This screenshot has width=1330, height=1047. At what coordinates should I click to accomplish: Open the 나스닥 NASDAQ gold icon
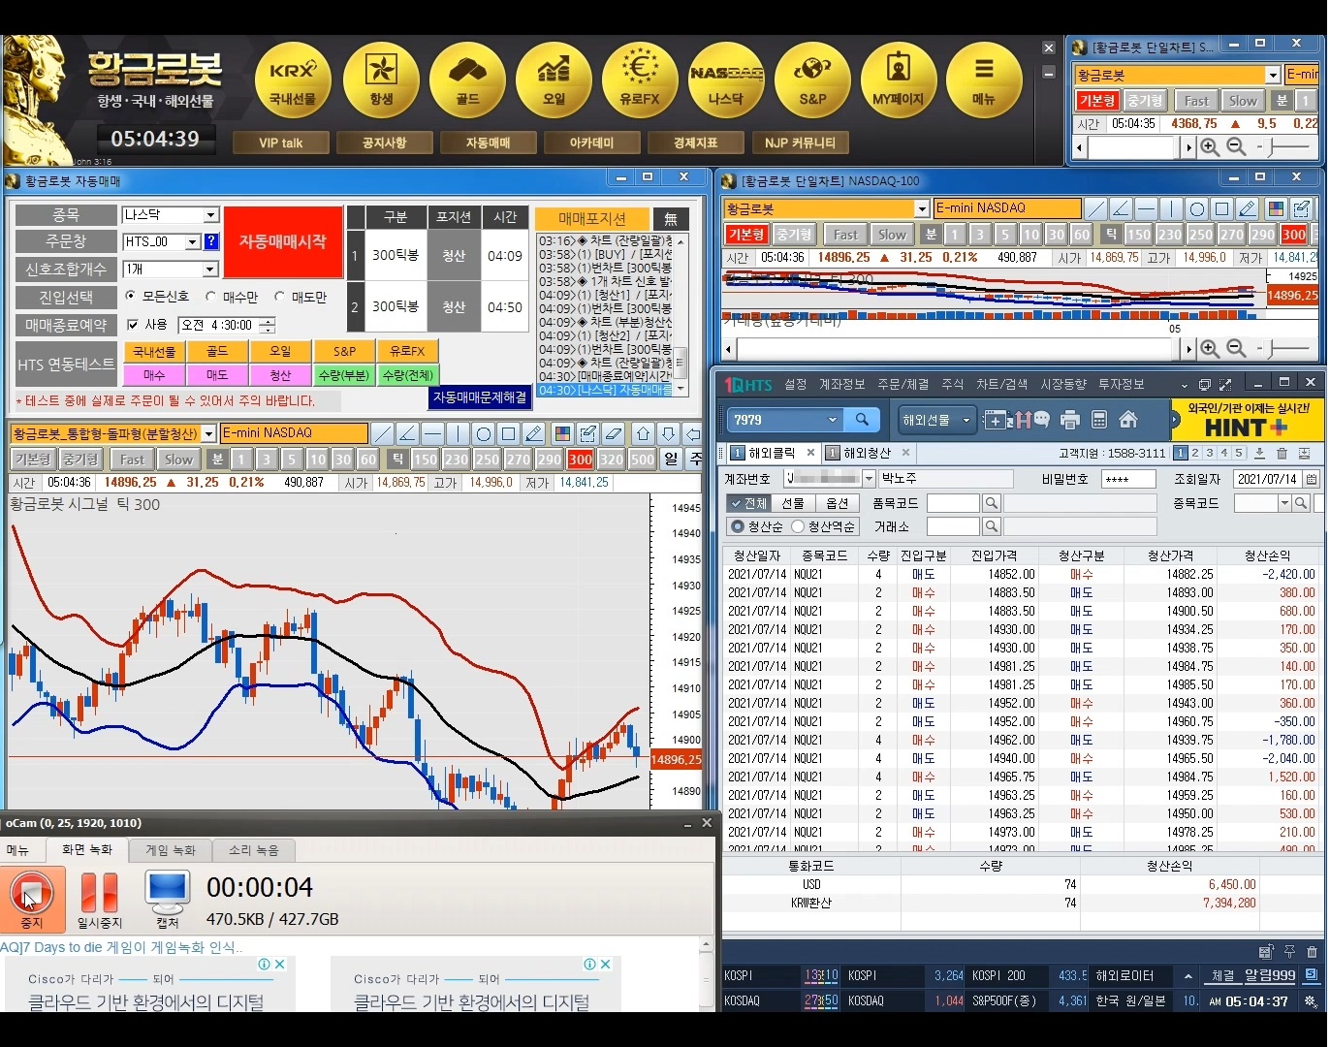(x=726, y=80)
